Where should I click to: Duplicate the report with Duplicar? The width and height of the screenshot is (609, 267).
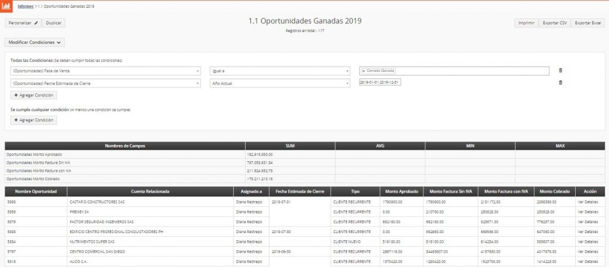pyautogui.click(x=54, y=23)
